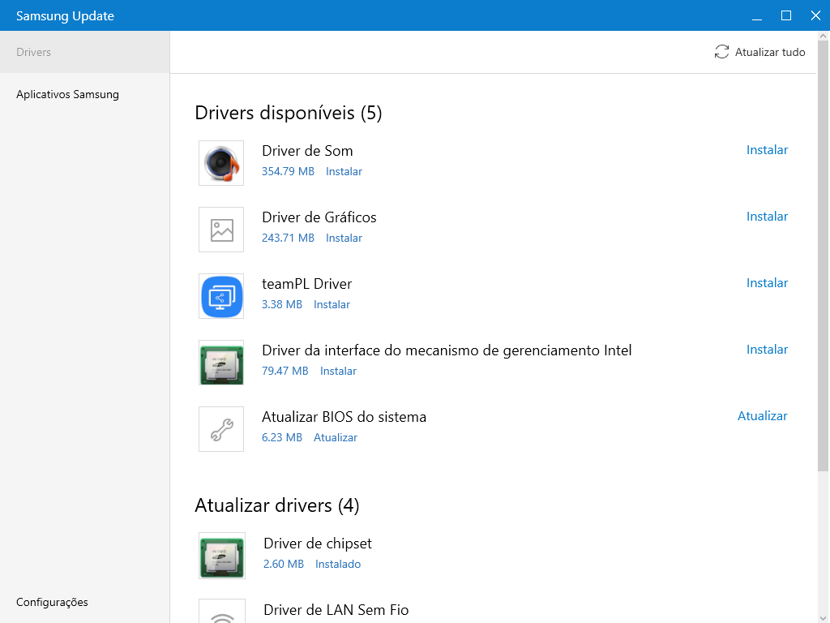The width and height of the screenshot is (830, 623).
Task: Click the BIOS update wrench icon
Action: pos(221,429)
